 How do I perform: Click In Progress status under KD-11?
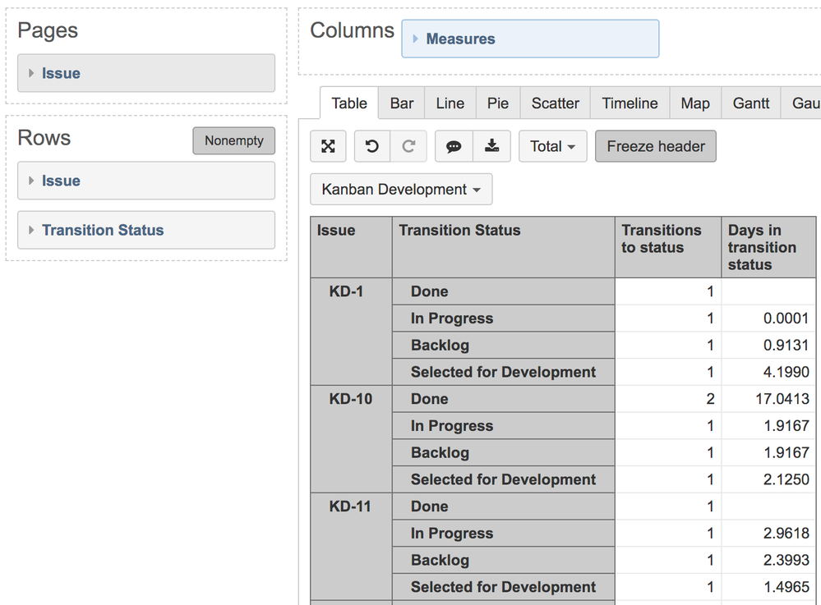click(503, 534)
